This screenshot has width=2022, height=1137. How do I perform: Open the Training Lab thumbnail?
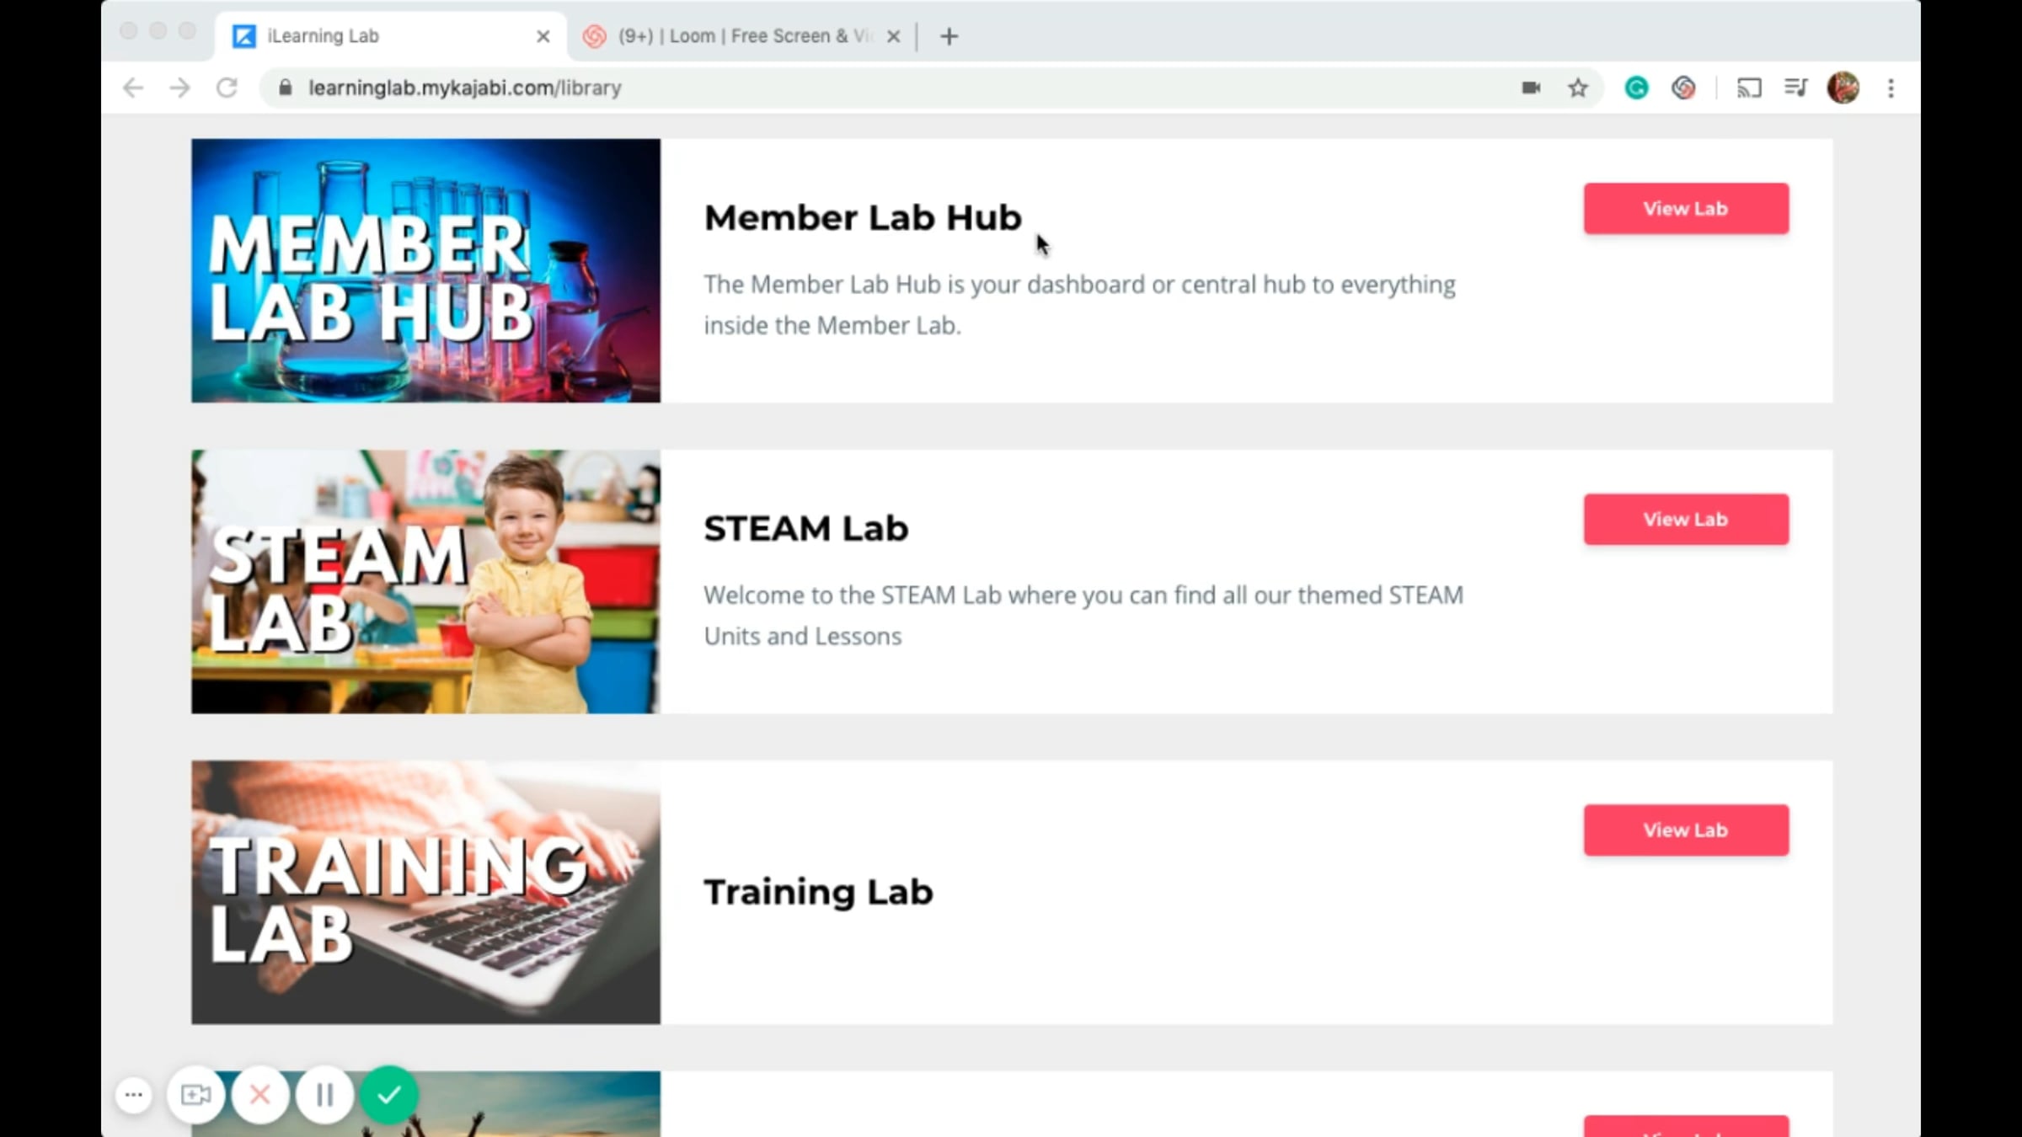(425, 892)
